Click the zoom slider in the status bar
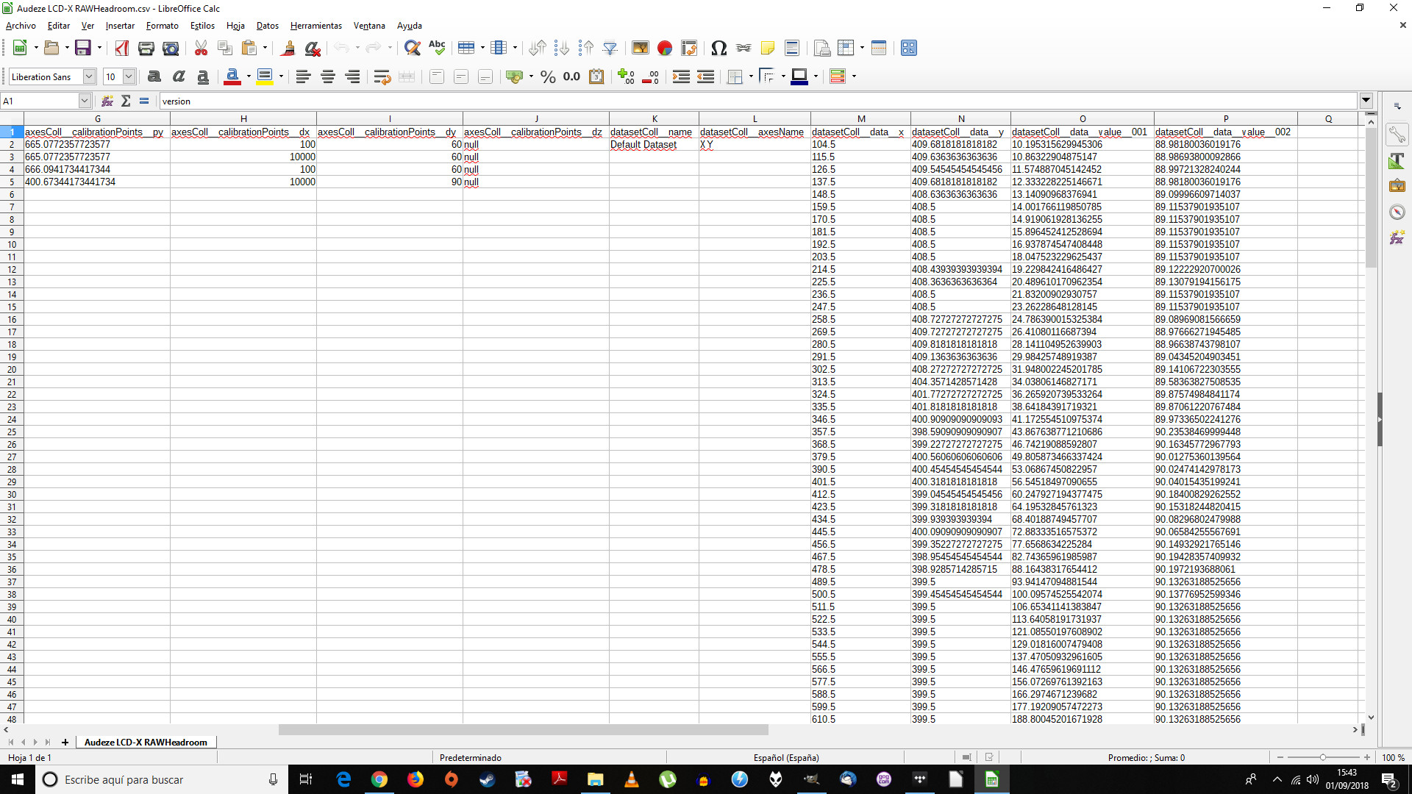Viewport: 1412px width, 794px height. pyautogui.click(x=1322, y=757)
